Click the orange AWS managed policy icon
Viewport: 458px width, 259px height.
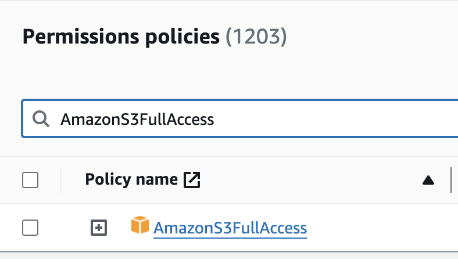[140, 226]
